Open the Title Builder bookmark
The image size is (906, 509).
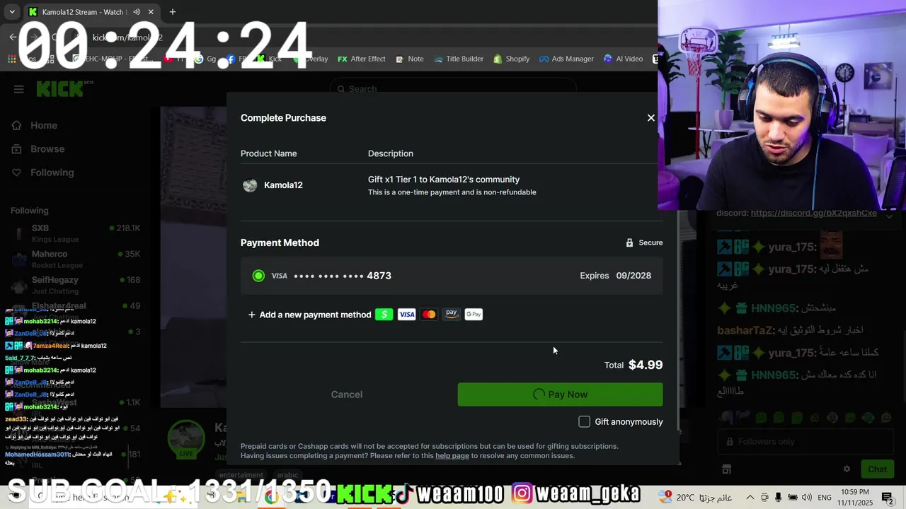pyautogui.click(x=458, y=59)
